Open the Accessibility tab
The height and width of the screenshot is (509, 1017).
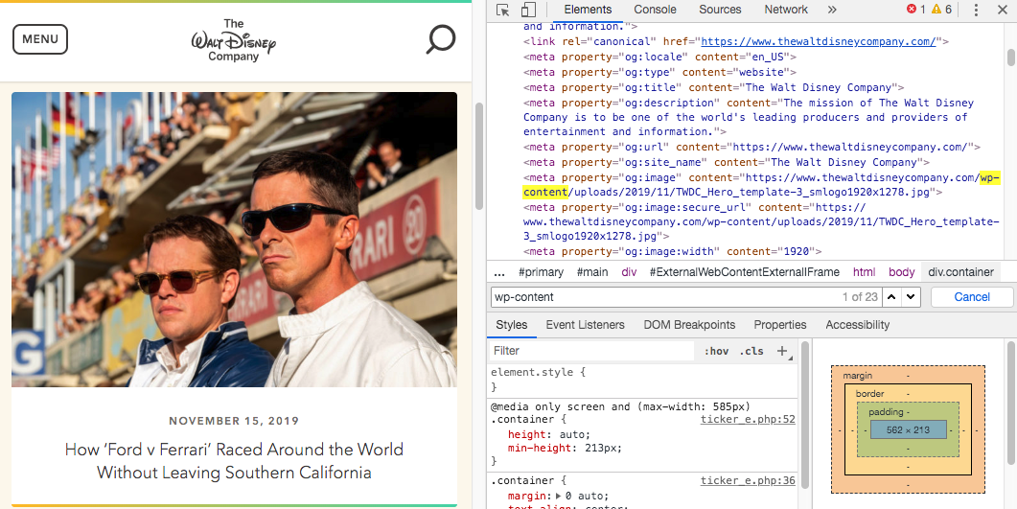pos(858,325)
